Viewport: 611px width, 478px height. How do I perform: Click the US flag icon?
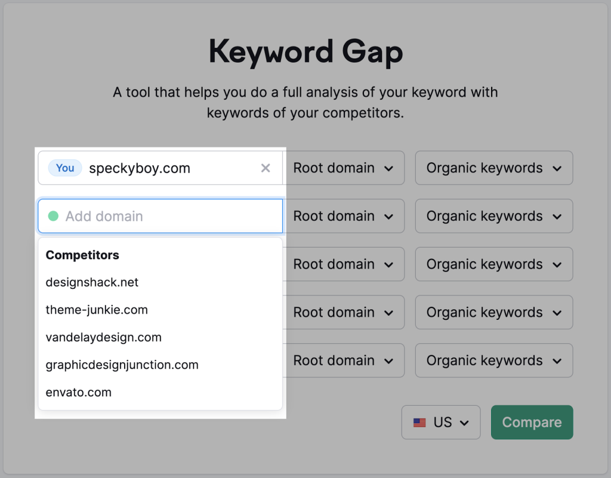(419, 422)
